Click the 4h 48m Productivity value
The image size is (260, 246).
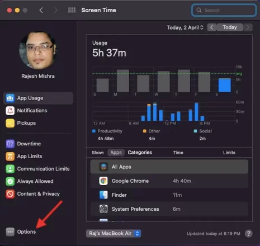106,139
